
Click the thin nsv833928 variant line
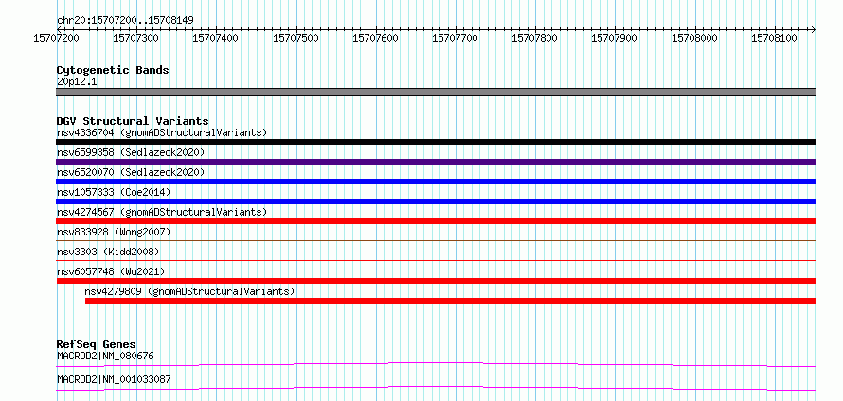[436, 240]
